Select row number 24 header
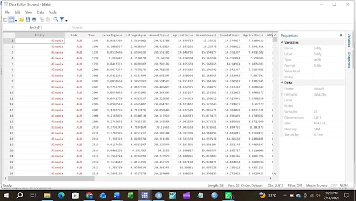 pos(9,173)
